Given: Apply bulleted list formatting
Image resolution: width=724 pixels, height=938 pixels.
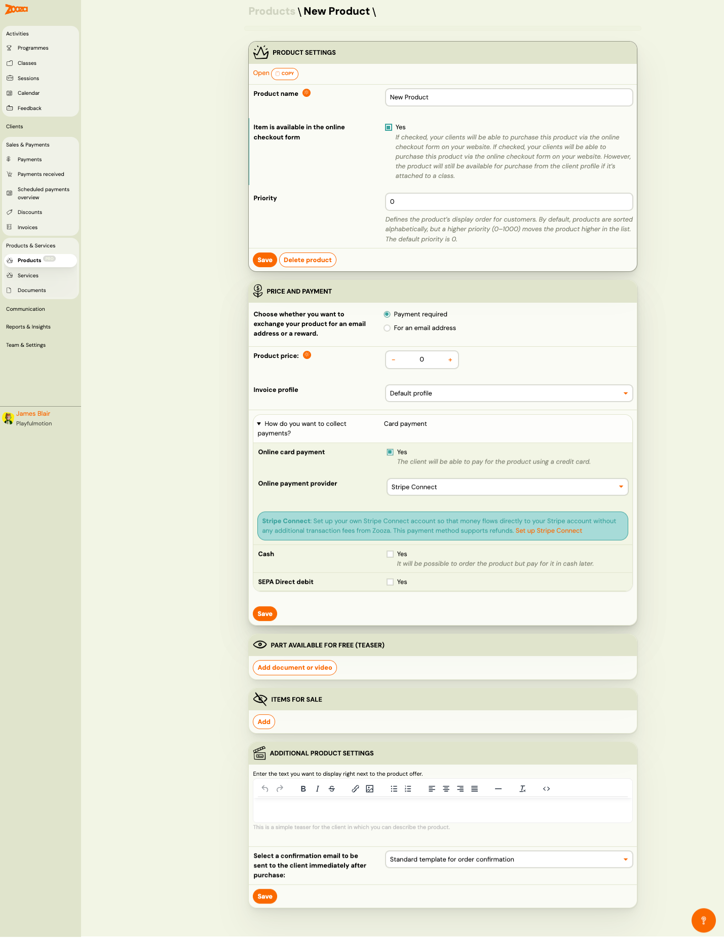Looking at the screenshot, I should tap(394, 789).
